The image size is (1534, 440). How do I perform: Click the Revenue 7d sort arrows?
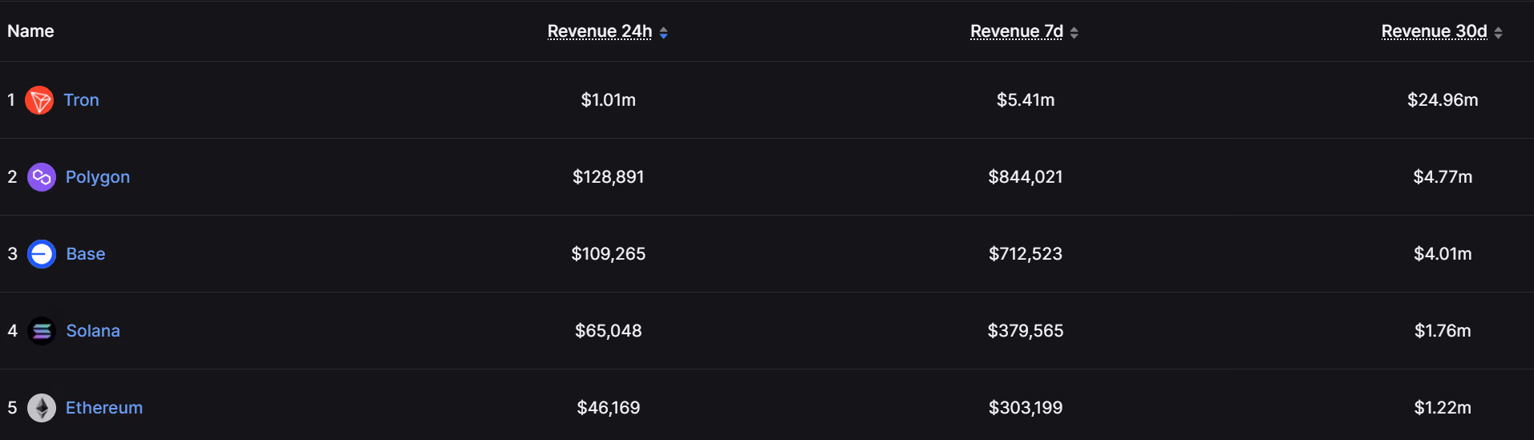(x=1075, y=33)
